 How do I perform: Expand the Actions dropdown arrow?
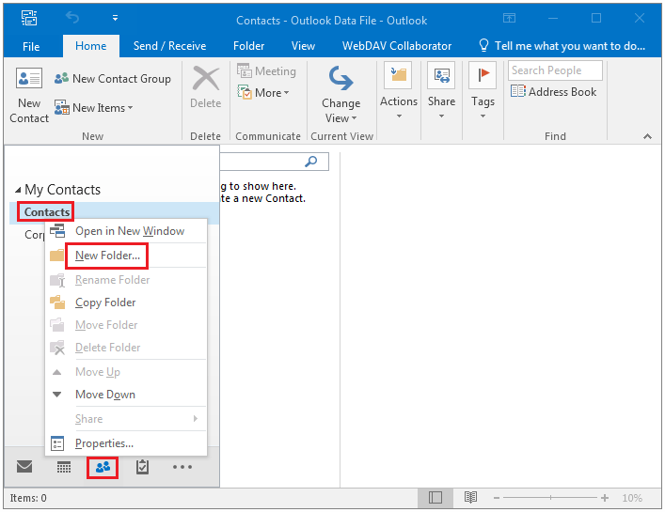[x=399, y=116]
